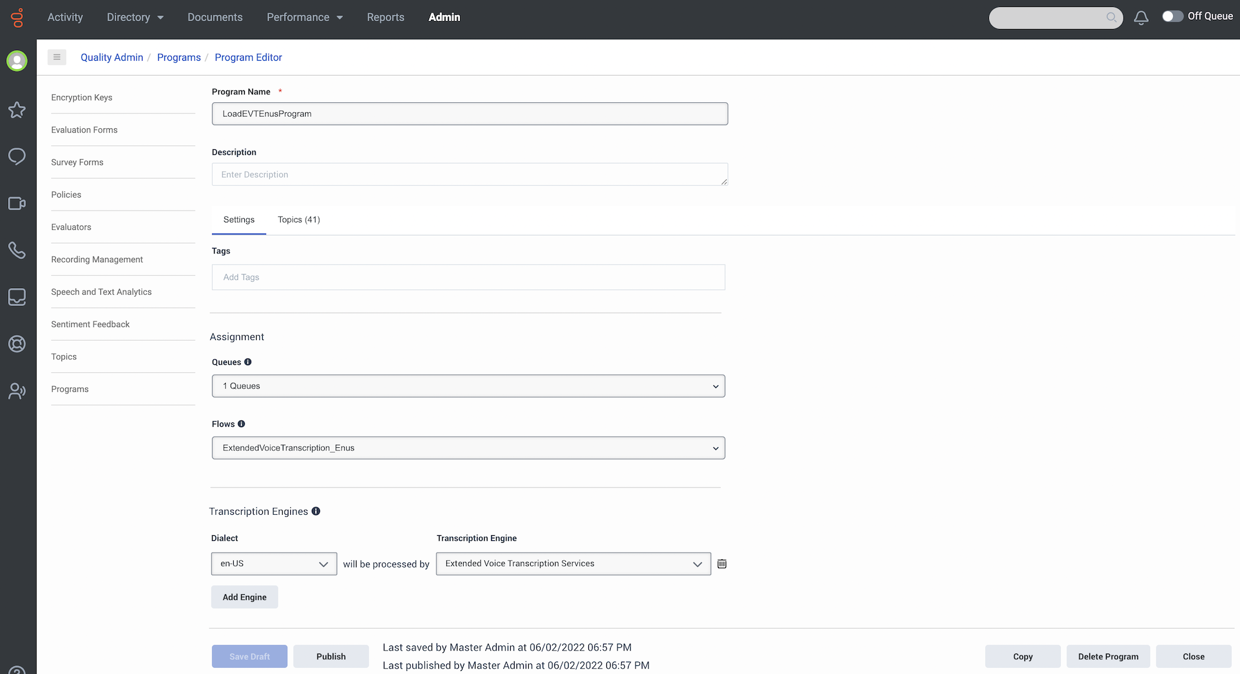This screenshot has width=1240, height=674.
Task: Open the video camera sidebar icon
Action: (x=17, y=203)
